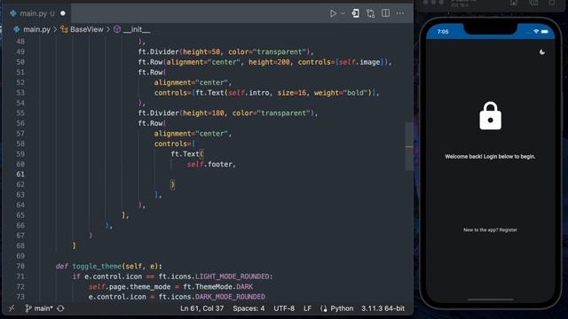The width and height of the screenshot is (568, 319).
Task: Click the source control compare icon
Action: [370, 13]
